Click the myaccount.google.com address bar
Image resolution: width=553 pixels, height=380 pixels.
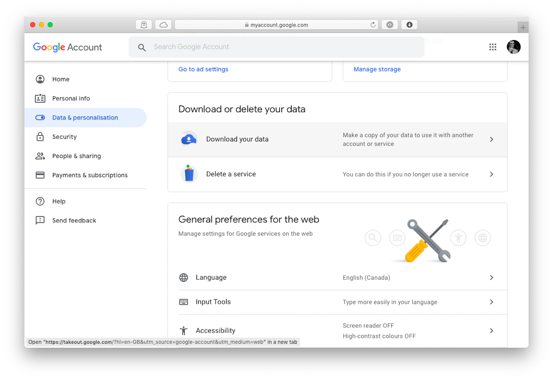[x=276, y=25]
